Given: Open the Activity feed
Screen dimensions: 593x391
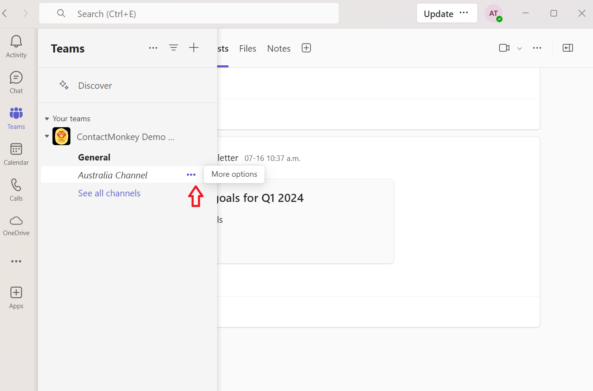Looking at the screenshot, I should tap(16, 47).
